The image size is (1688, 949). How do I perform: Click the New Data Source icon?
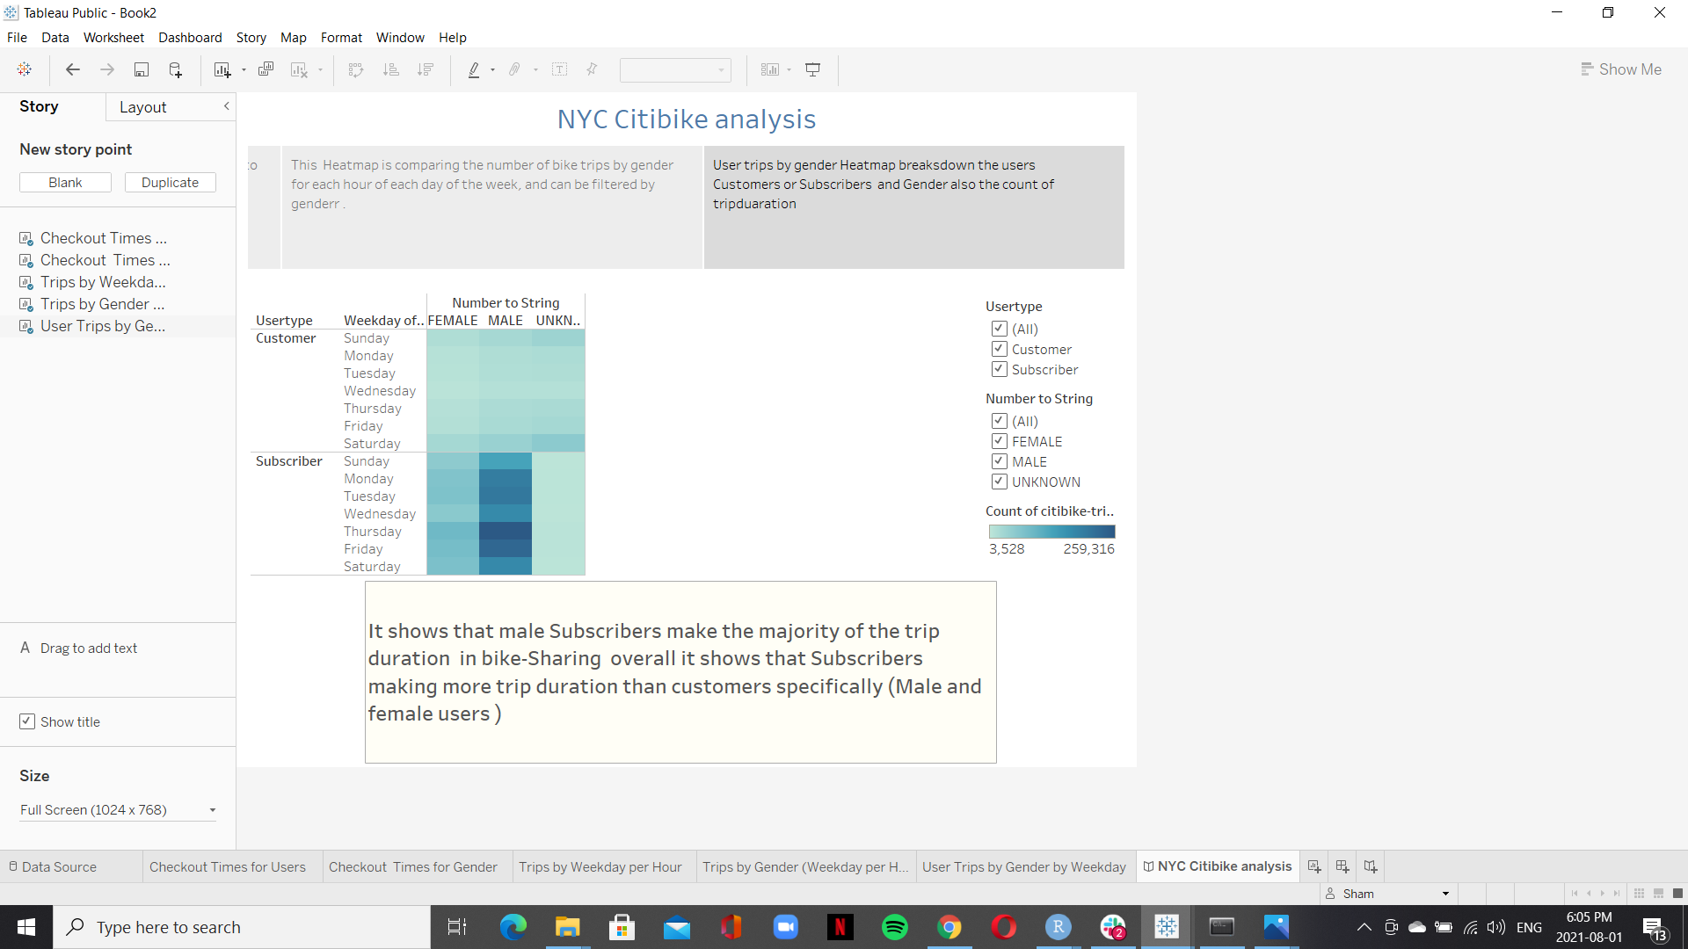click(175, 69)
